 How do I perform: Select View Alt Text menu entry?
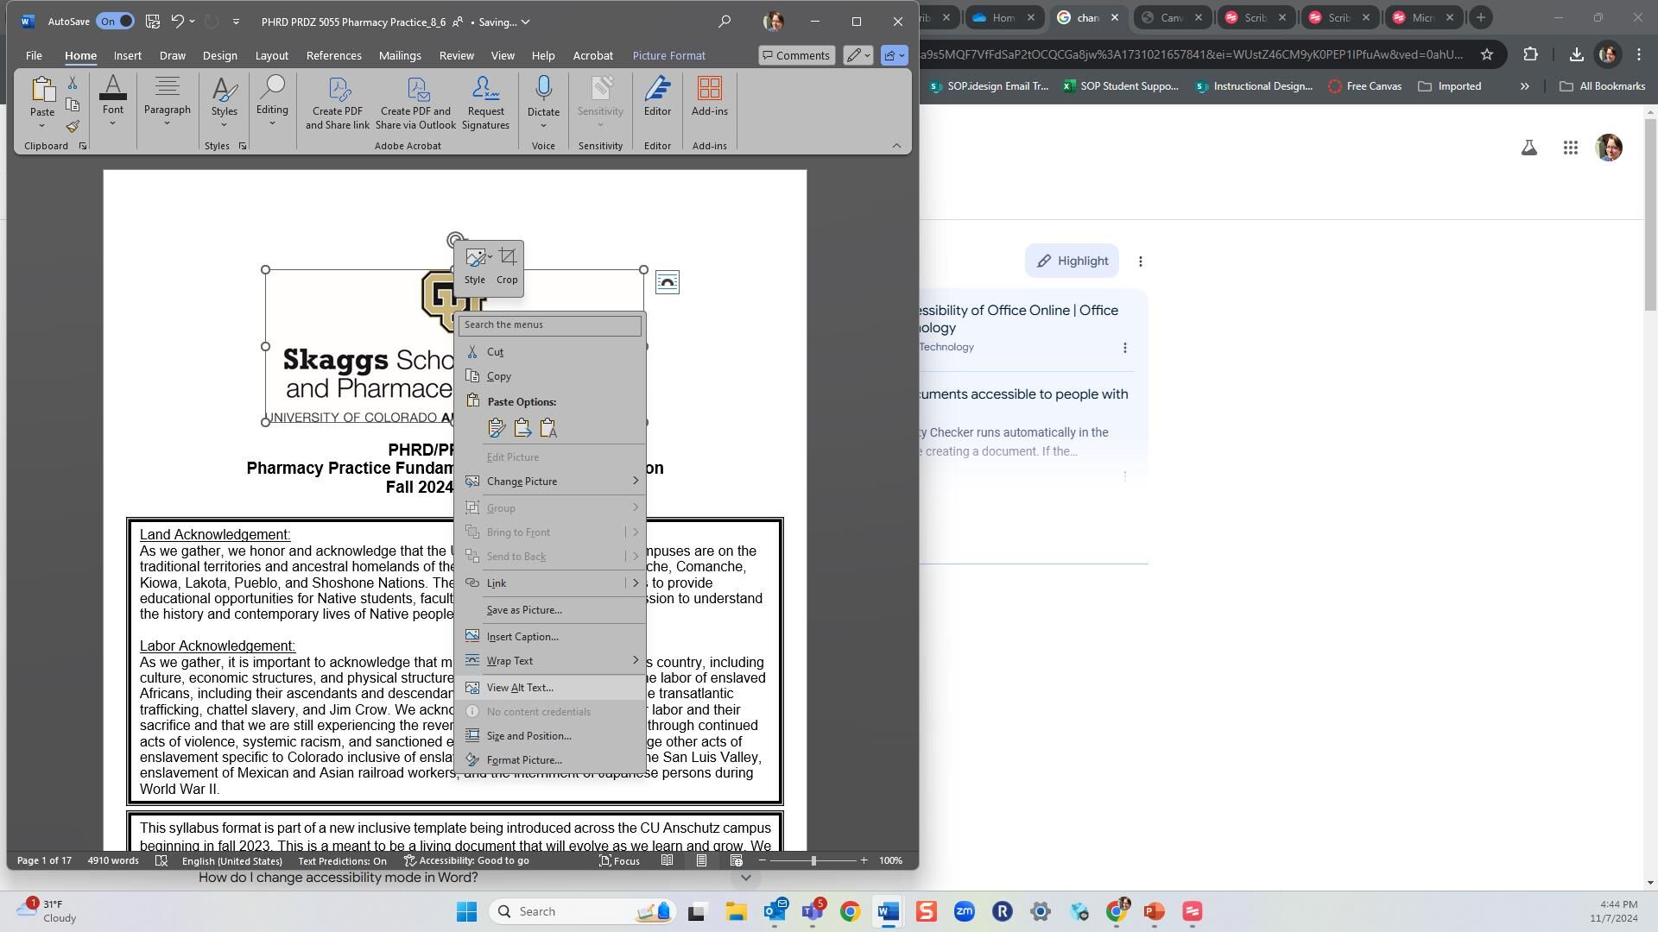550,688
